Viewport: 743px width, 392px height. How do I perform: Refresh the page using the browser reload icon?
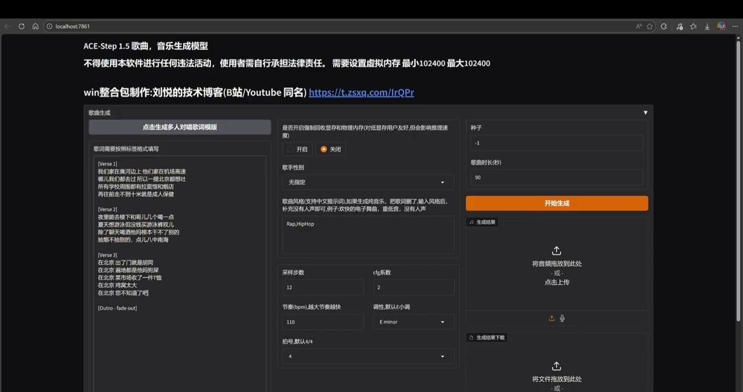pos(22,26)
